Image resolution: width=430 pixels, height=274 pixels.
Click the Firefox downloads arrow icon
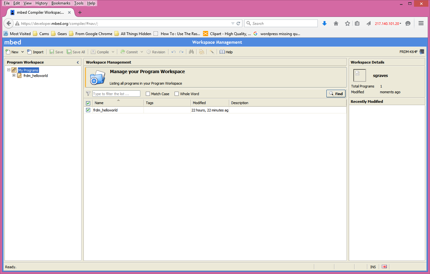point(324,23)
